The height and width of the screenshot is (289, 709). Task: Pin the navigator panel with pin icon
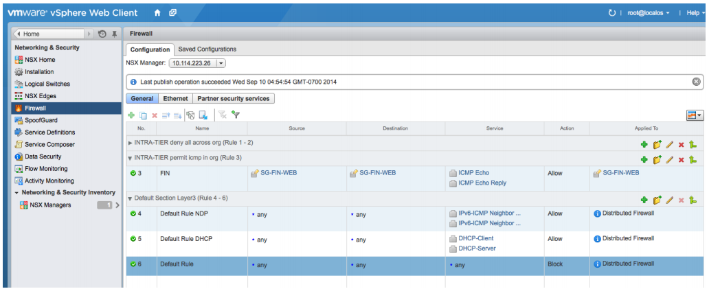click(115, 34)
